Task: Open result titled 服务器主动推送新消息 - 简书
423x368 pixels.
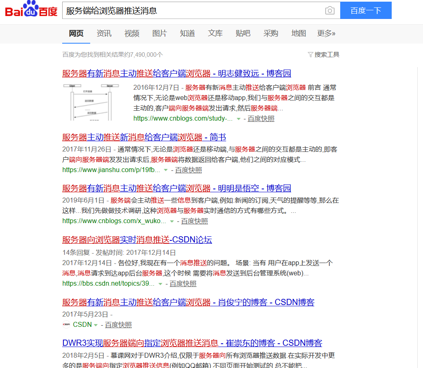Action: click(x=144, y=137)
